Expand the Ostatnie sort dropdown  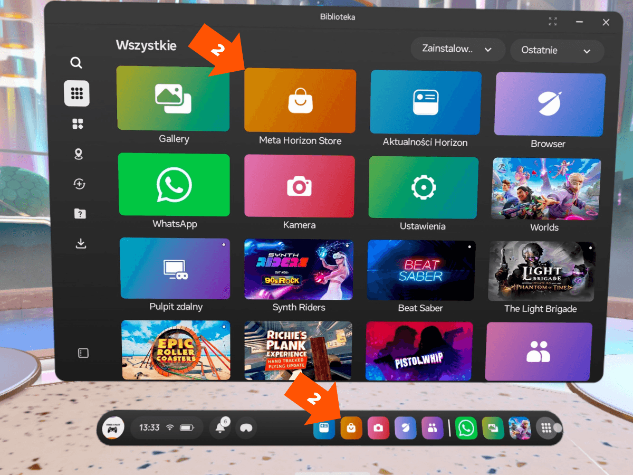tap(557, 51)
